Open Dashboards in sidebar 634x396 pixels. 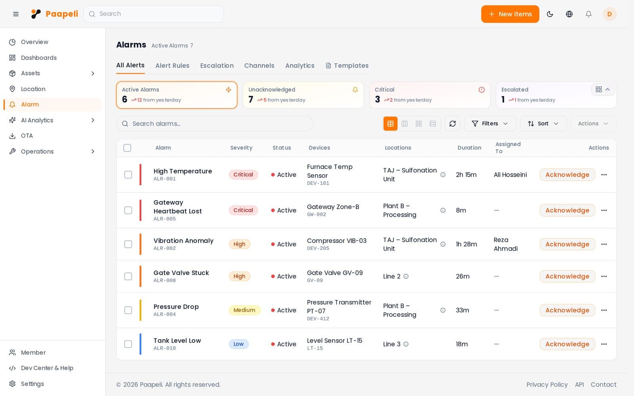click(x=52, y=58)
